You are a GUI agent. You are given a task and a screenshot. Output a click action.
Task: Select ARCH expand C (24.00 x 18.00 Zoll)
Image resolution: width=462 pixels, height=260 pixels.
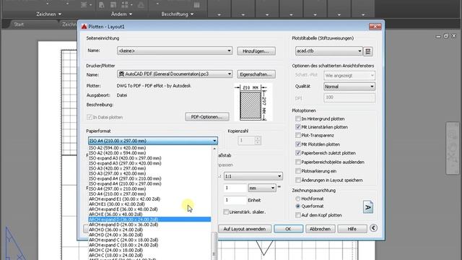coord(149,240)
